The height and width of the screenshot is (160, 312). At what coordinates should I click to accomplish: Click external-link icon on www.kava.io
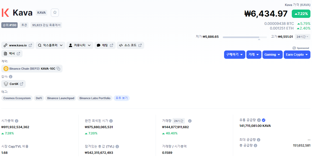click(30, 45)
